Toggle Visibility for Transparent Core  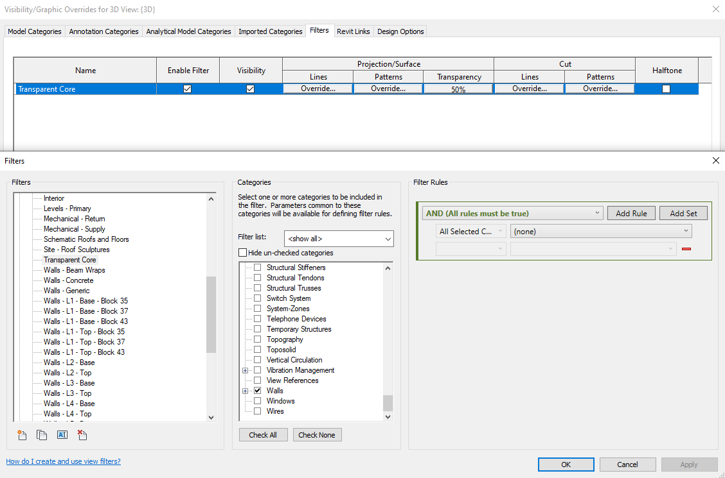pos(250,89)
